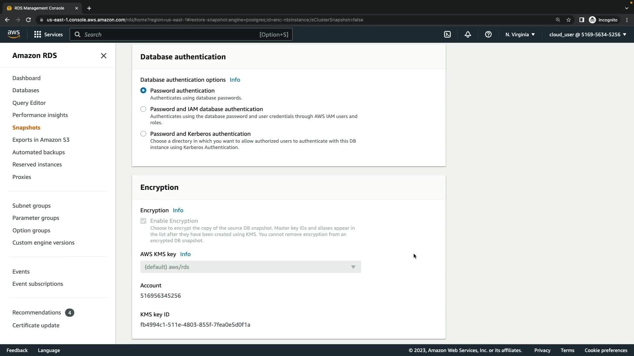Bookmark page using star icon

point(568,20)
